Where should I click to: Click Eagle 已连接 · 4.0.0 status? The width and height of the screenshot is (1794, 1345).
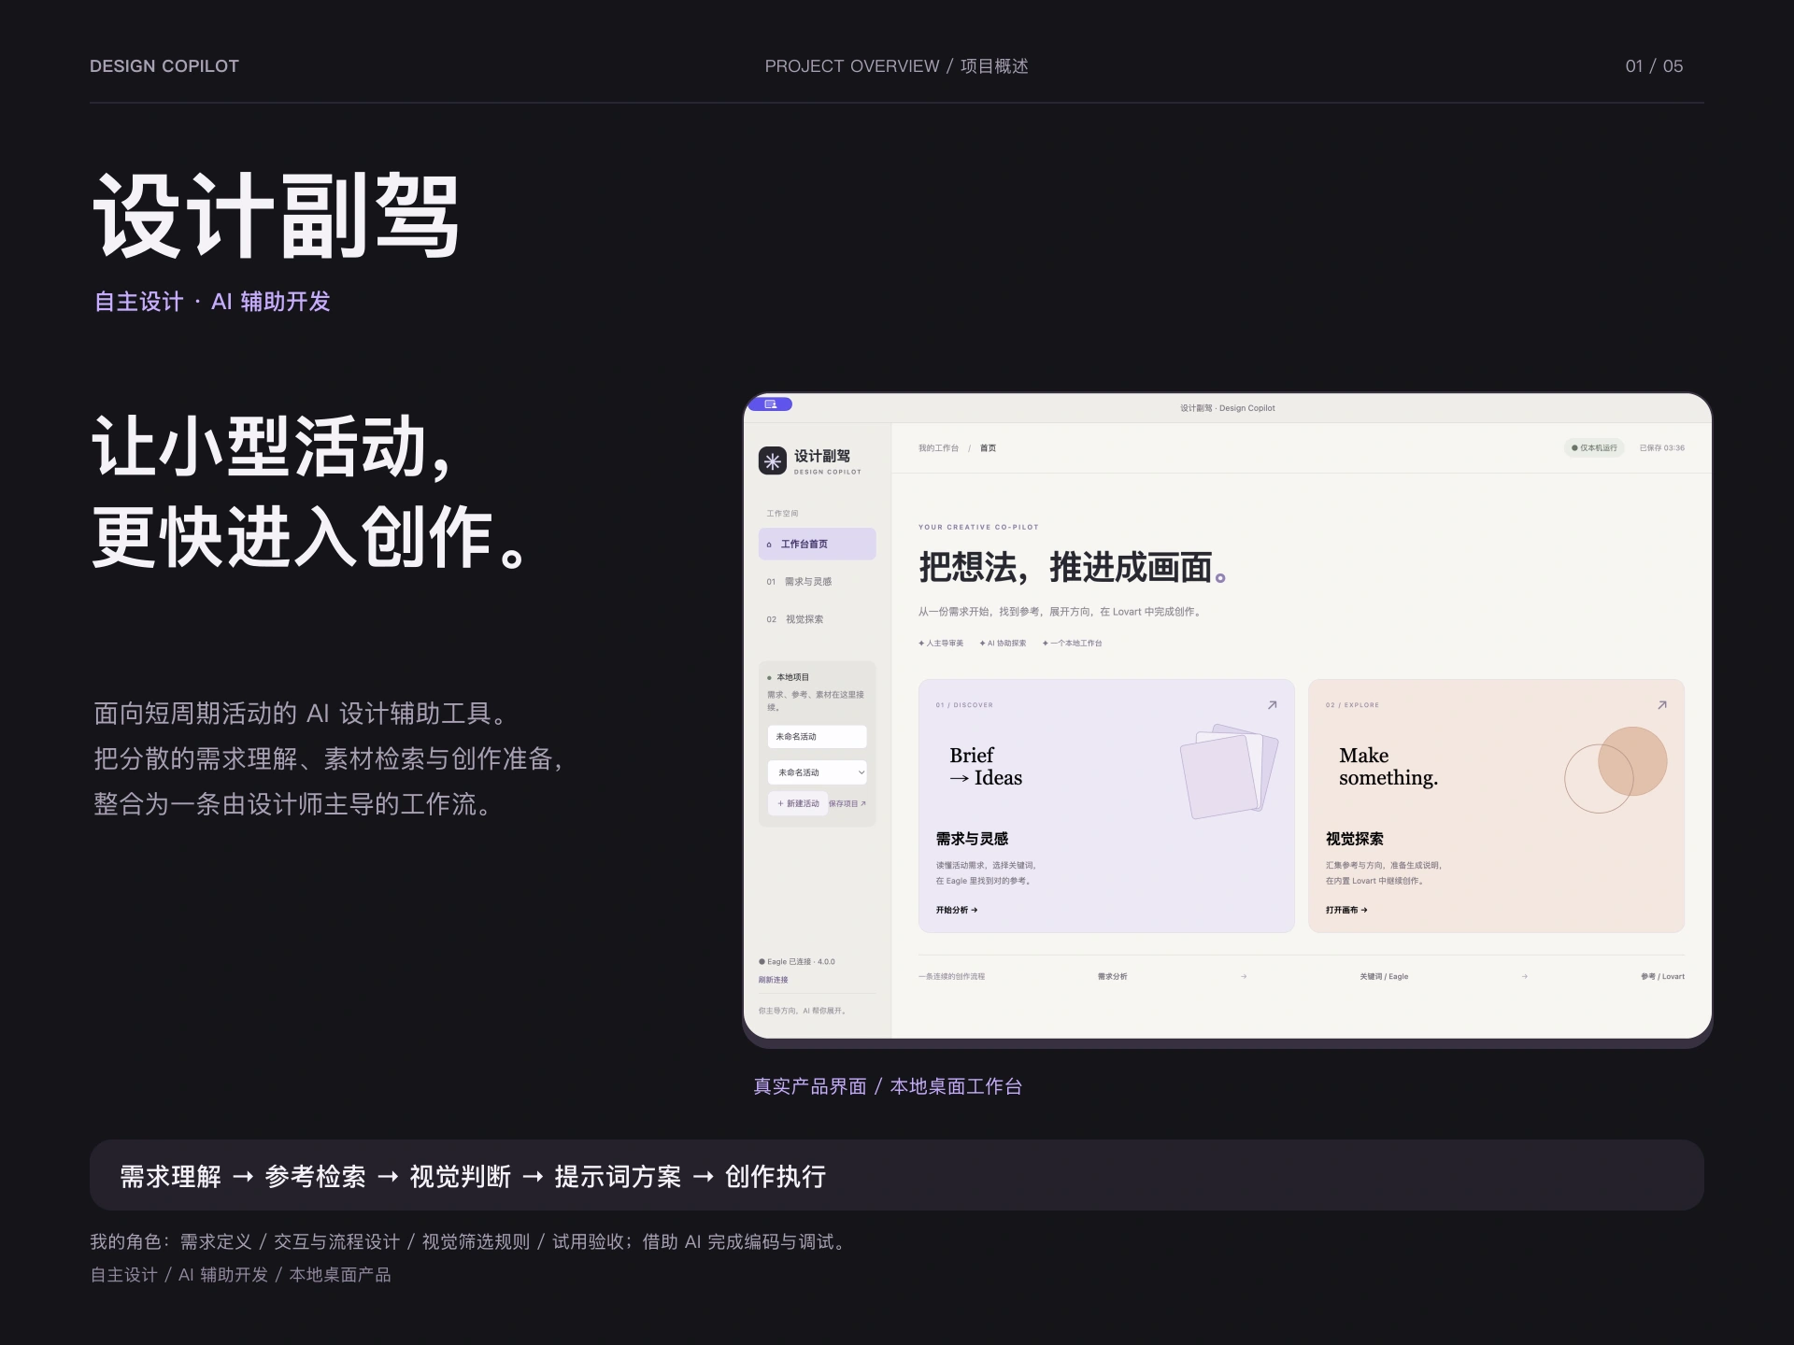[797, 961]
